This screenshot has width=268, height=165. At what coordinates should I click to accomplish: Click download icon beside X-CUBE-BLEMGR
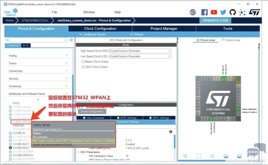[x=10, y=152]
